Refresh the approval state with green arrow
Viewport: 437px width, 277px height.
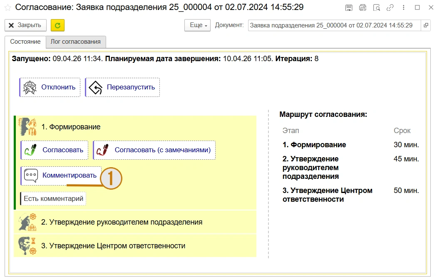58,25
